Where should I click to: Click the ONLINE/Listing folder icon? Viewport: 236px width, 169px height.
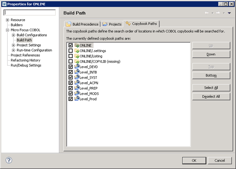77,56
